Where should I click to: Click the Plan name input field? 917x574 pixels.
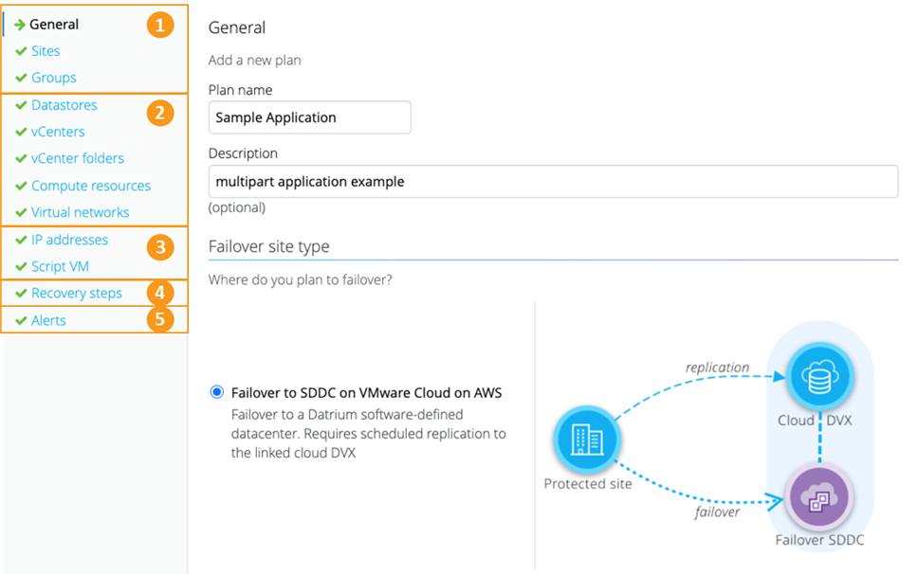click(309, 117)
